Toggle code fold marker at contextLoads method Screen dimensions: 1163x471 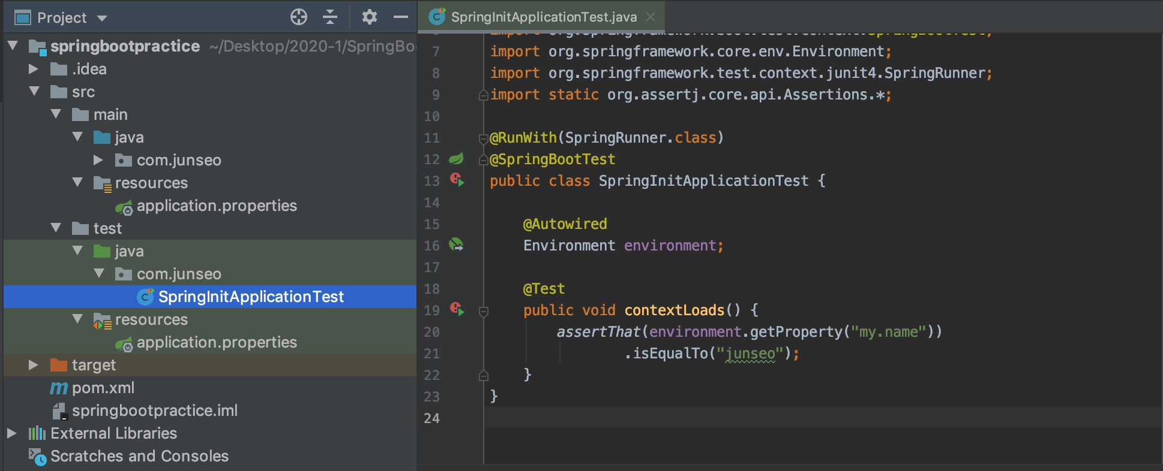484,311
